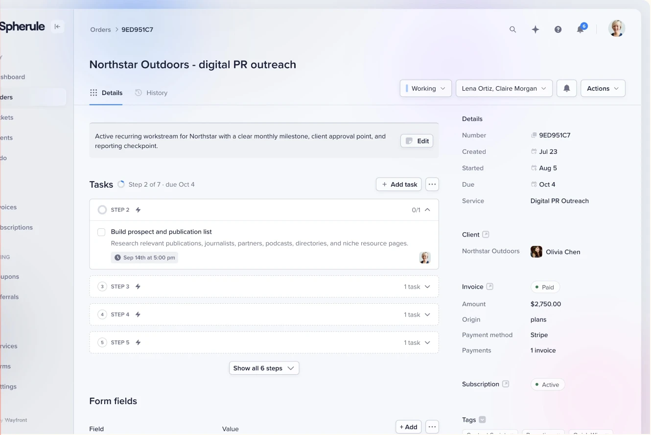Open the AI sparkle assistant icon
This screenshot has height=435, width=651.
pyautogui.click(x=535, y=29)
